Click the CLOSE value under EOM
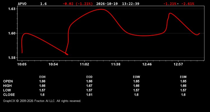 [x=183, y=95]
